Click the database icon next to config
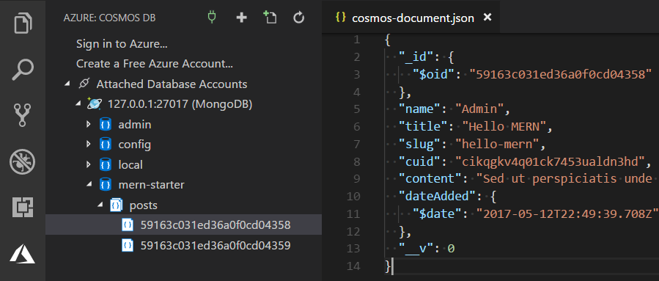This screenshot has height=281, width=659. point(106,145)
